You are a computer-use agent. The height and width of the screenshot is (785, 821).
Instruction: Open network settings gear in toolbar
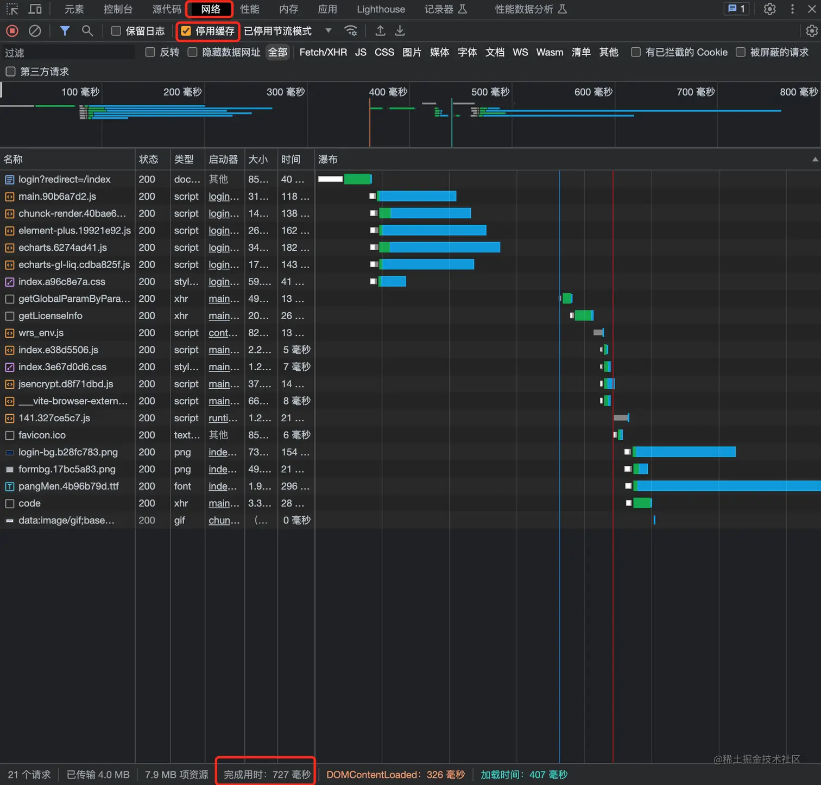coord(812,31)
